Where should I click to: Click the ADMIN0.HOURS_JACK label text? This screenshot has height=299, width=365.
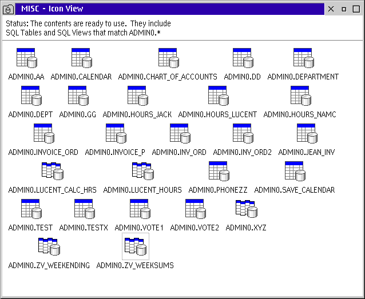[137, 114]
